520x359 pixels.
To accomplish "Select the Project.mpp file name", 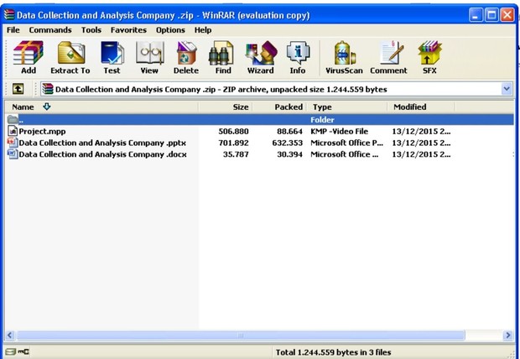I will [42, 131].
